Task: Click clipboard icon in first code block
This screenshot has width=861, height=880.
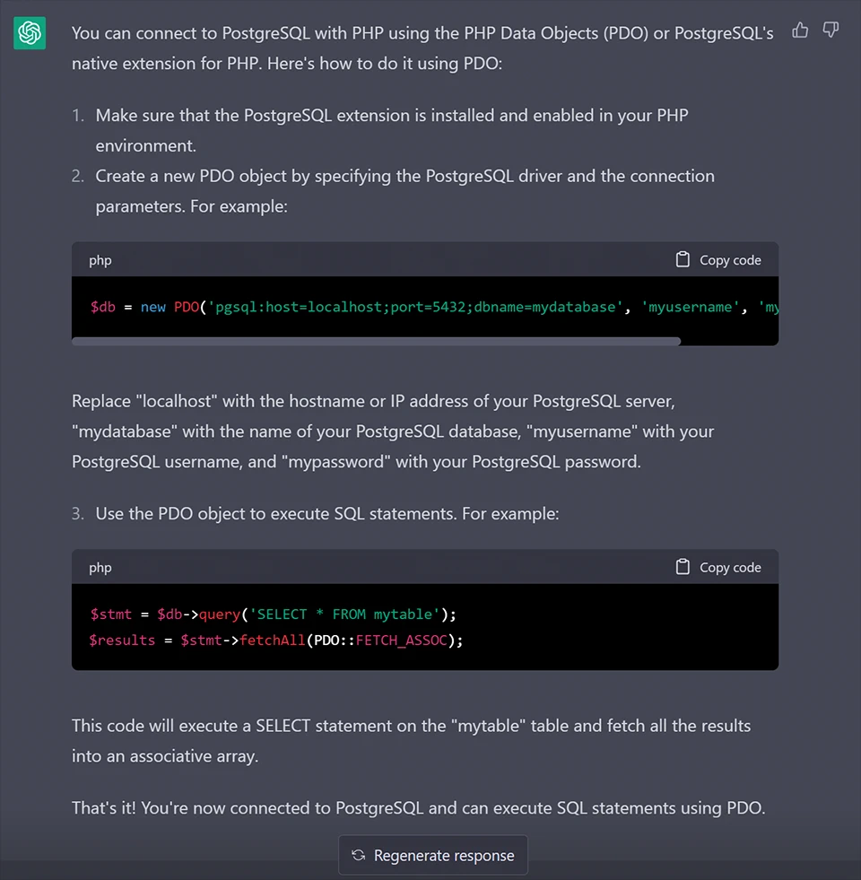Action: pyautogui.click(x=683, y=259)
